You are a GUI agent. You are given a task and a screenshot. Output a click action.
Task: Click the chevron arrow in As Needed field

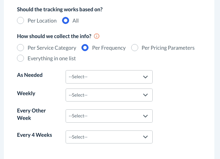(145, 77)
